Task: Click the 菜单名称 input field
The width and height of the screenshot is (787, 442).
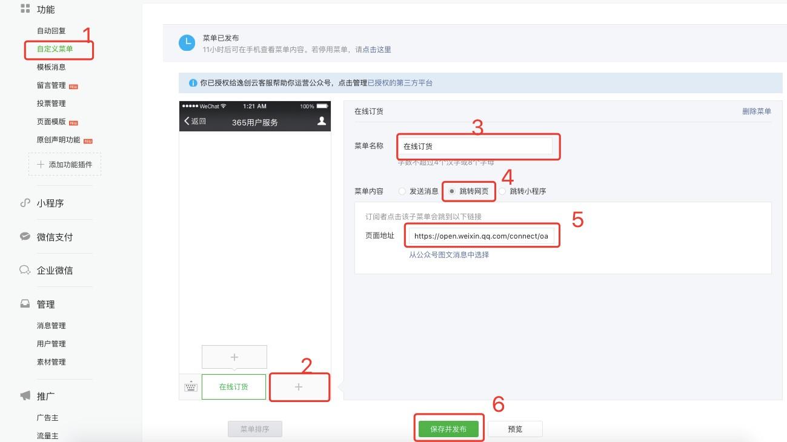Action: (x=475, y=146)
